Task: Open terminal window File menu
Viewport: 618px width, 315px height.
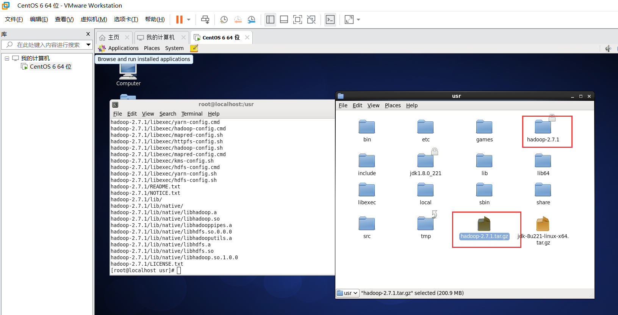Action: tap(117, 114)
